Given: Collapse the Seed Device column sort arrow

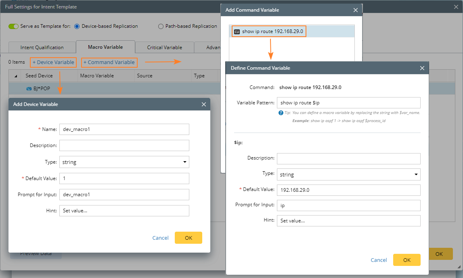Looking at the screenshot, I should [16, 76].
